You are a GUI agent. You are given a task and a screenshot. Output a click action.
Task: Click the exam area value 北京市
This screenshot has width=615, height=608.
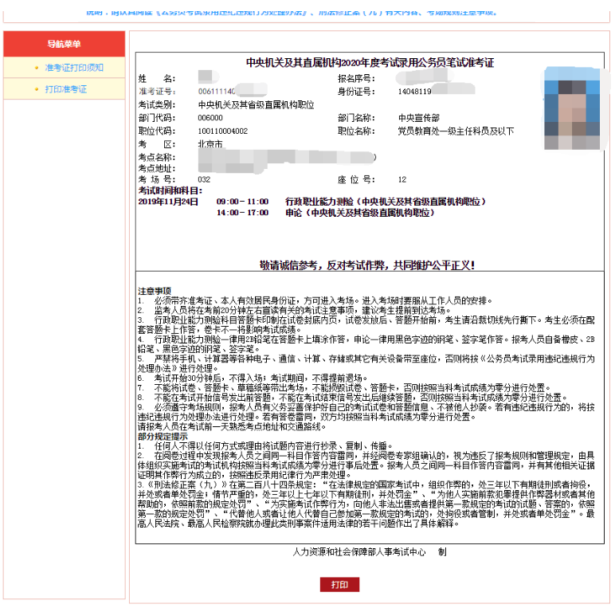[210, 144]
